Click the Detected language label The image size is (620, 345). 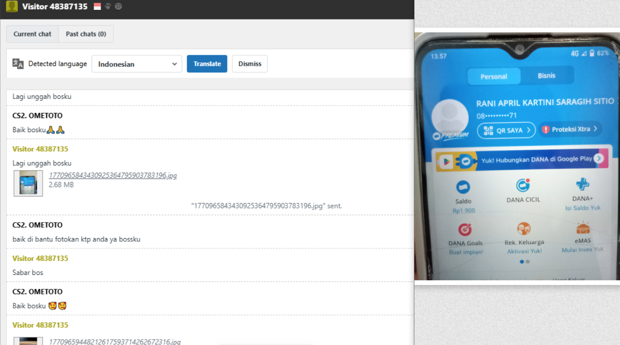tap(58, 64)
